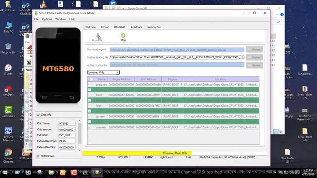Toggle the system row checkbox
The image size is (317, 178).
90,116
